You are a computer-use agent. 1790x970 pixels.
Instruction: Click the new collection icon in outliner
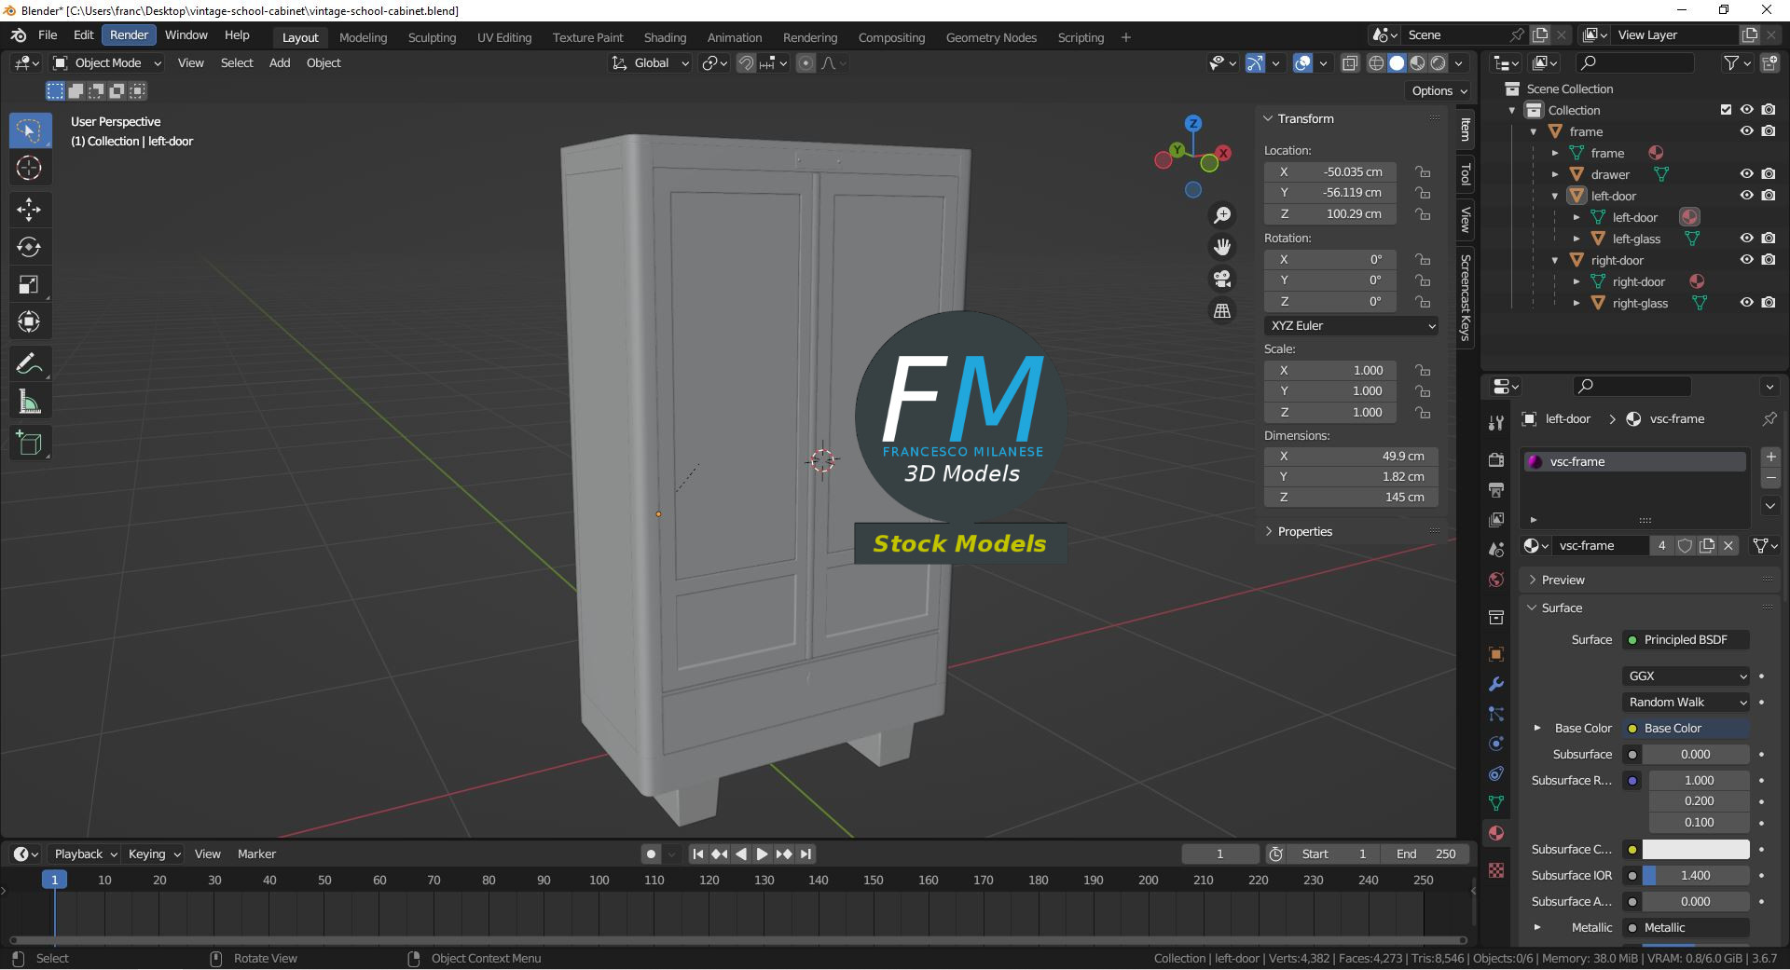pyautogui.click(x=1769, y=63)
